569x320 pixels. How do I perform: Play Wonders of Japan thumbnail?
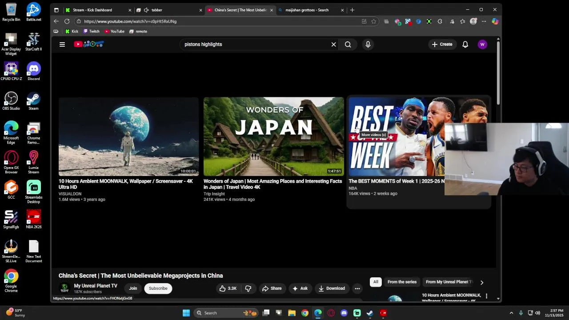pyautogui.click(x=273, y=136)
